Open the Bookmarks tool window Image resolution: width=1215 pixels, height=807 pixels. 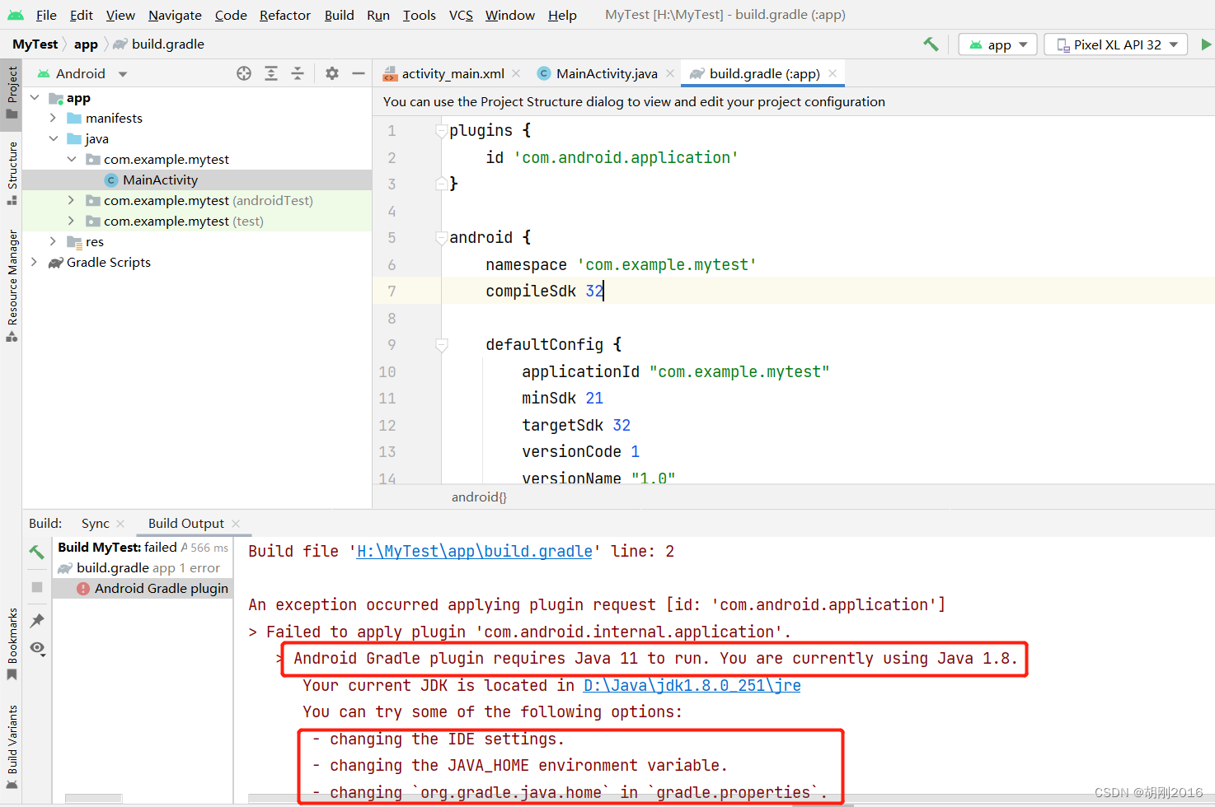(x=12, y=645)
